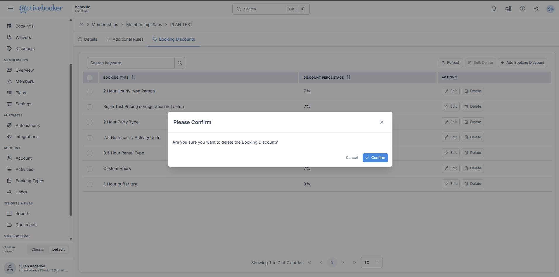Check the Custom Hours row
Viewport: 559px width, 277px height.
tap(89, 169)
